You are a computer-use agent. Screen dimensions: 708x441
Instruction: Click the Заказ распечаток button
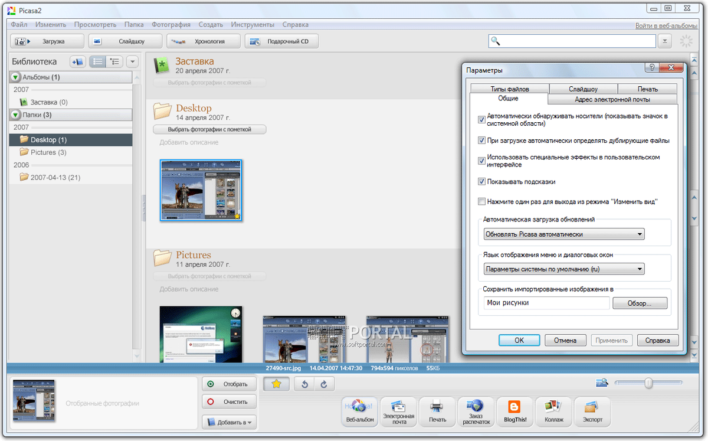[476, 412]
